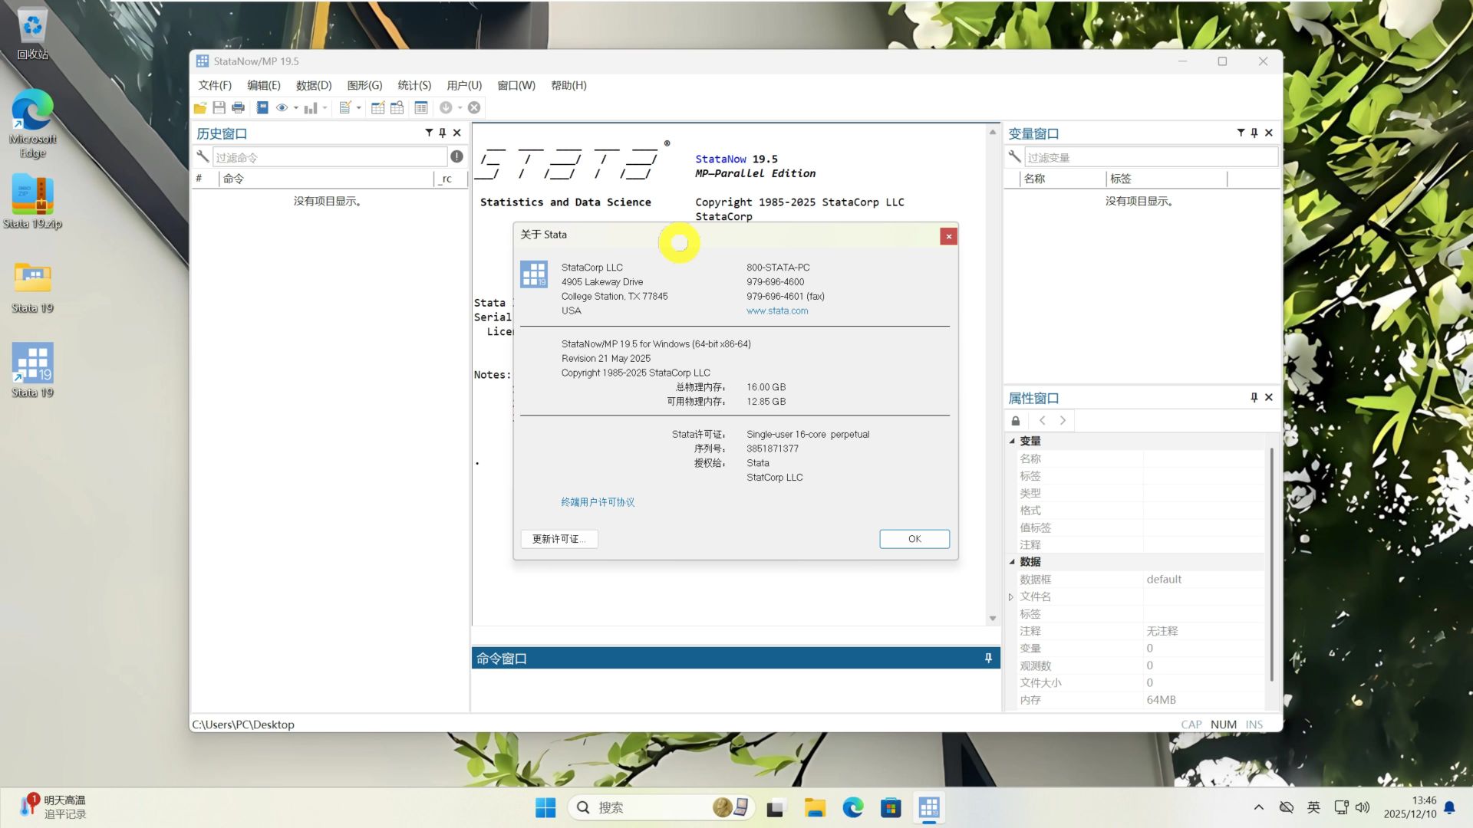The height and width of the screenshot is (828, 1473).
Task: Toggle the Properties window lock icon
Action: (x=1016, y=421)
